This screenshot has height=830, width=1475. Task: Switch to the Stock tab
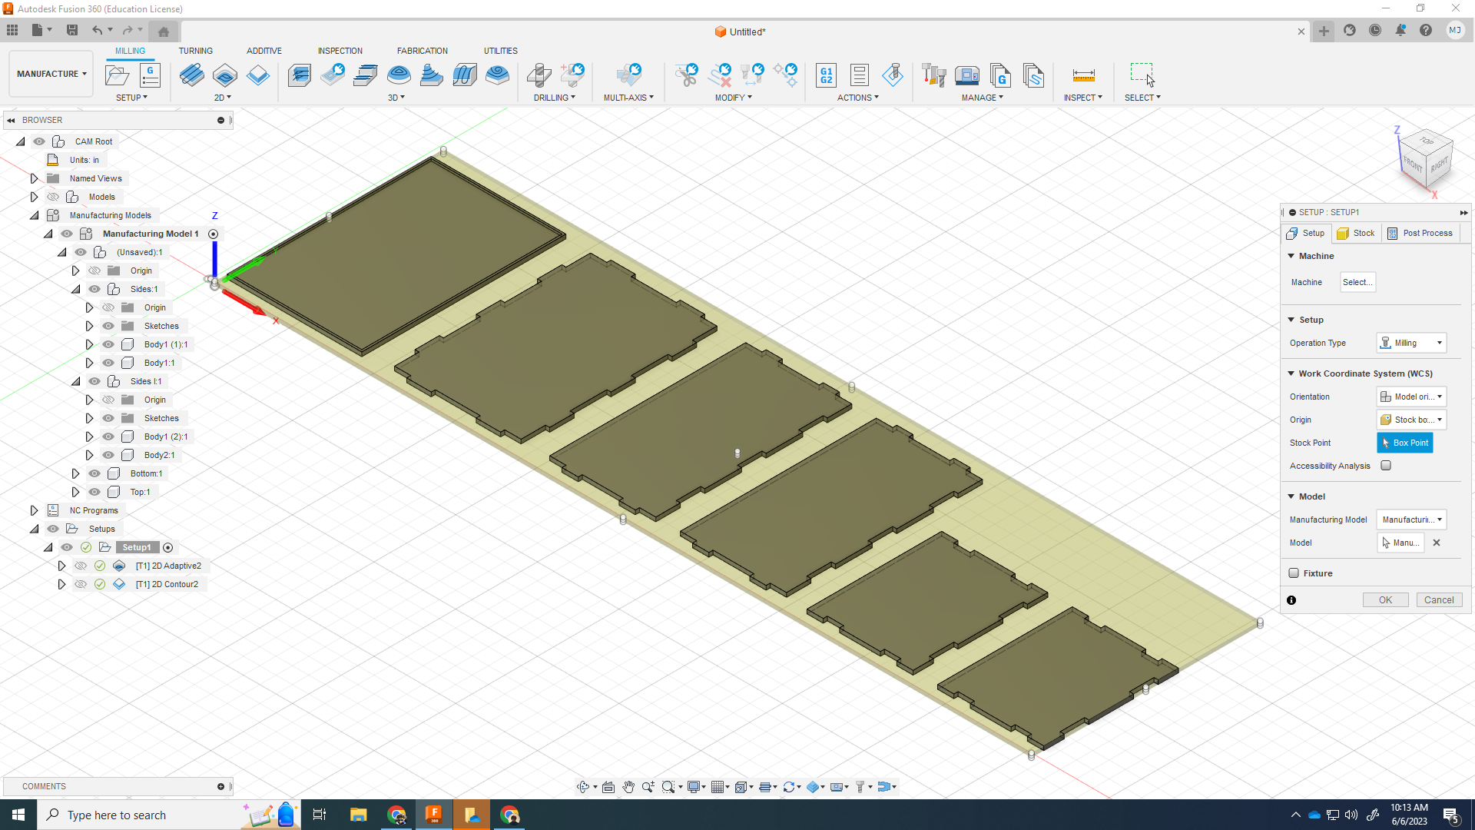(1357, 233)
